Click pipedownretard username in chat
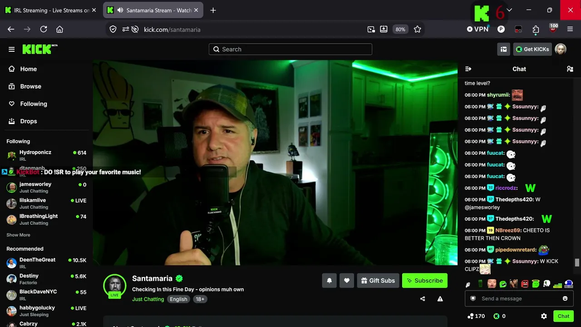Image resolution: width=581 pixels, height=327 pixels. pos(516,250)
